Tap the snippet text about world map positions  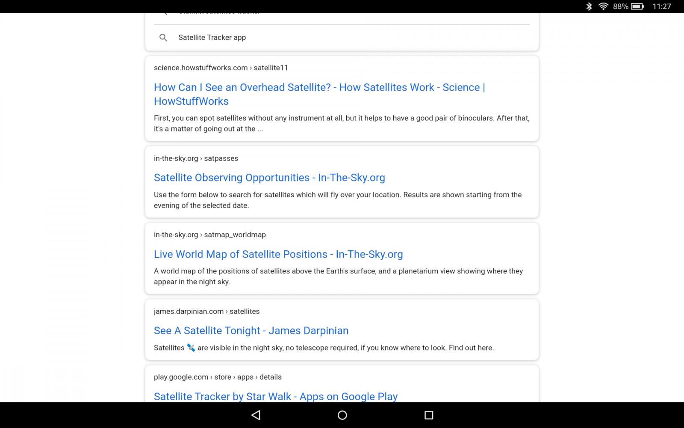[x=338, y=276]
